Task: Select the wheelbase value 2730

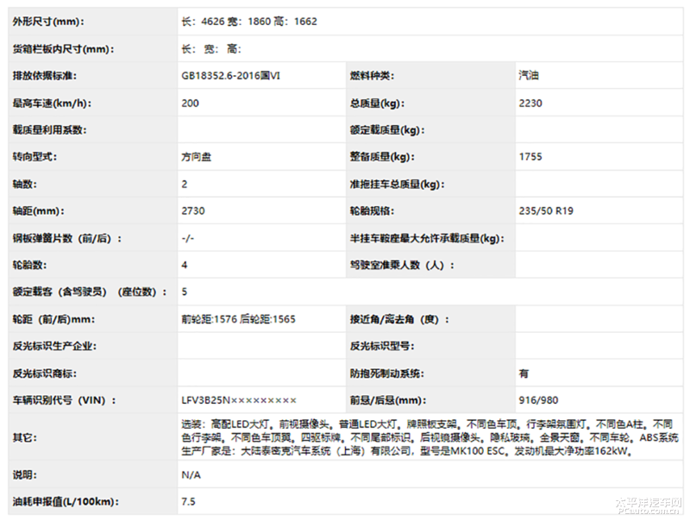Action: point(193,211)
